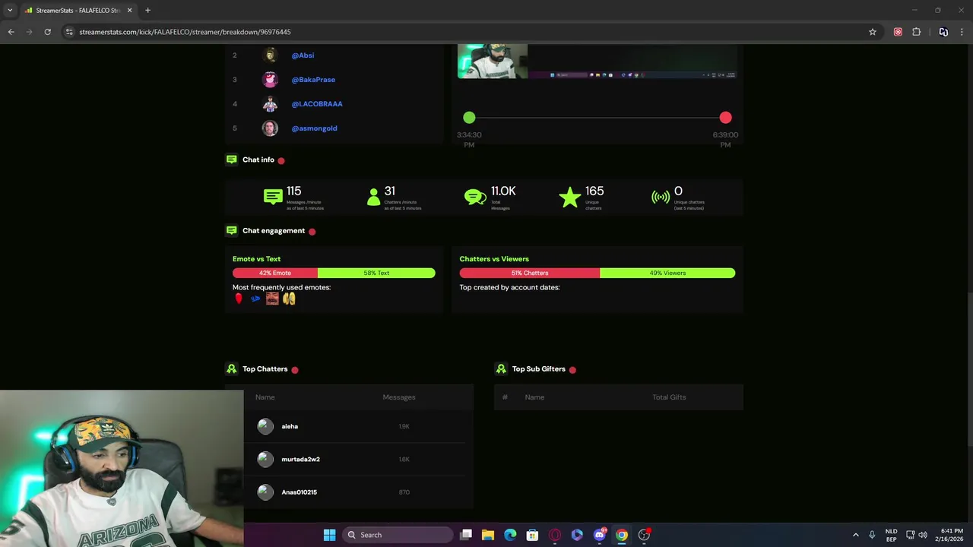Click the @LACOBRAAA avatar icon

tap(270, 103)
